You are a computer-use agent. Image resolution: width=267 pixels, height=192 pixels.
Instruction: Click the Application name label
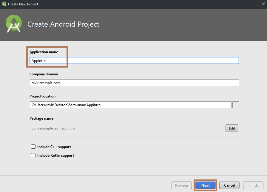click(x=44, y=52)
